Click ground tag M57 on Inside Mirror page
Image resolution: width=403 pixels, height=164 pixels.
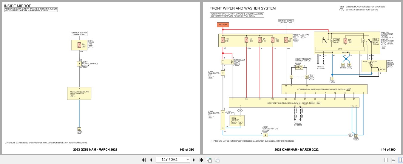pyautogui.click(x=79, y=132)
